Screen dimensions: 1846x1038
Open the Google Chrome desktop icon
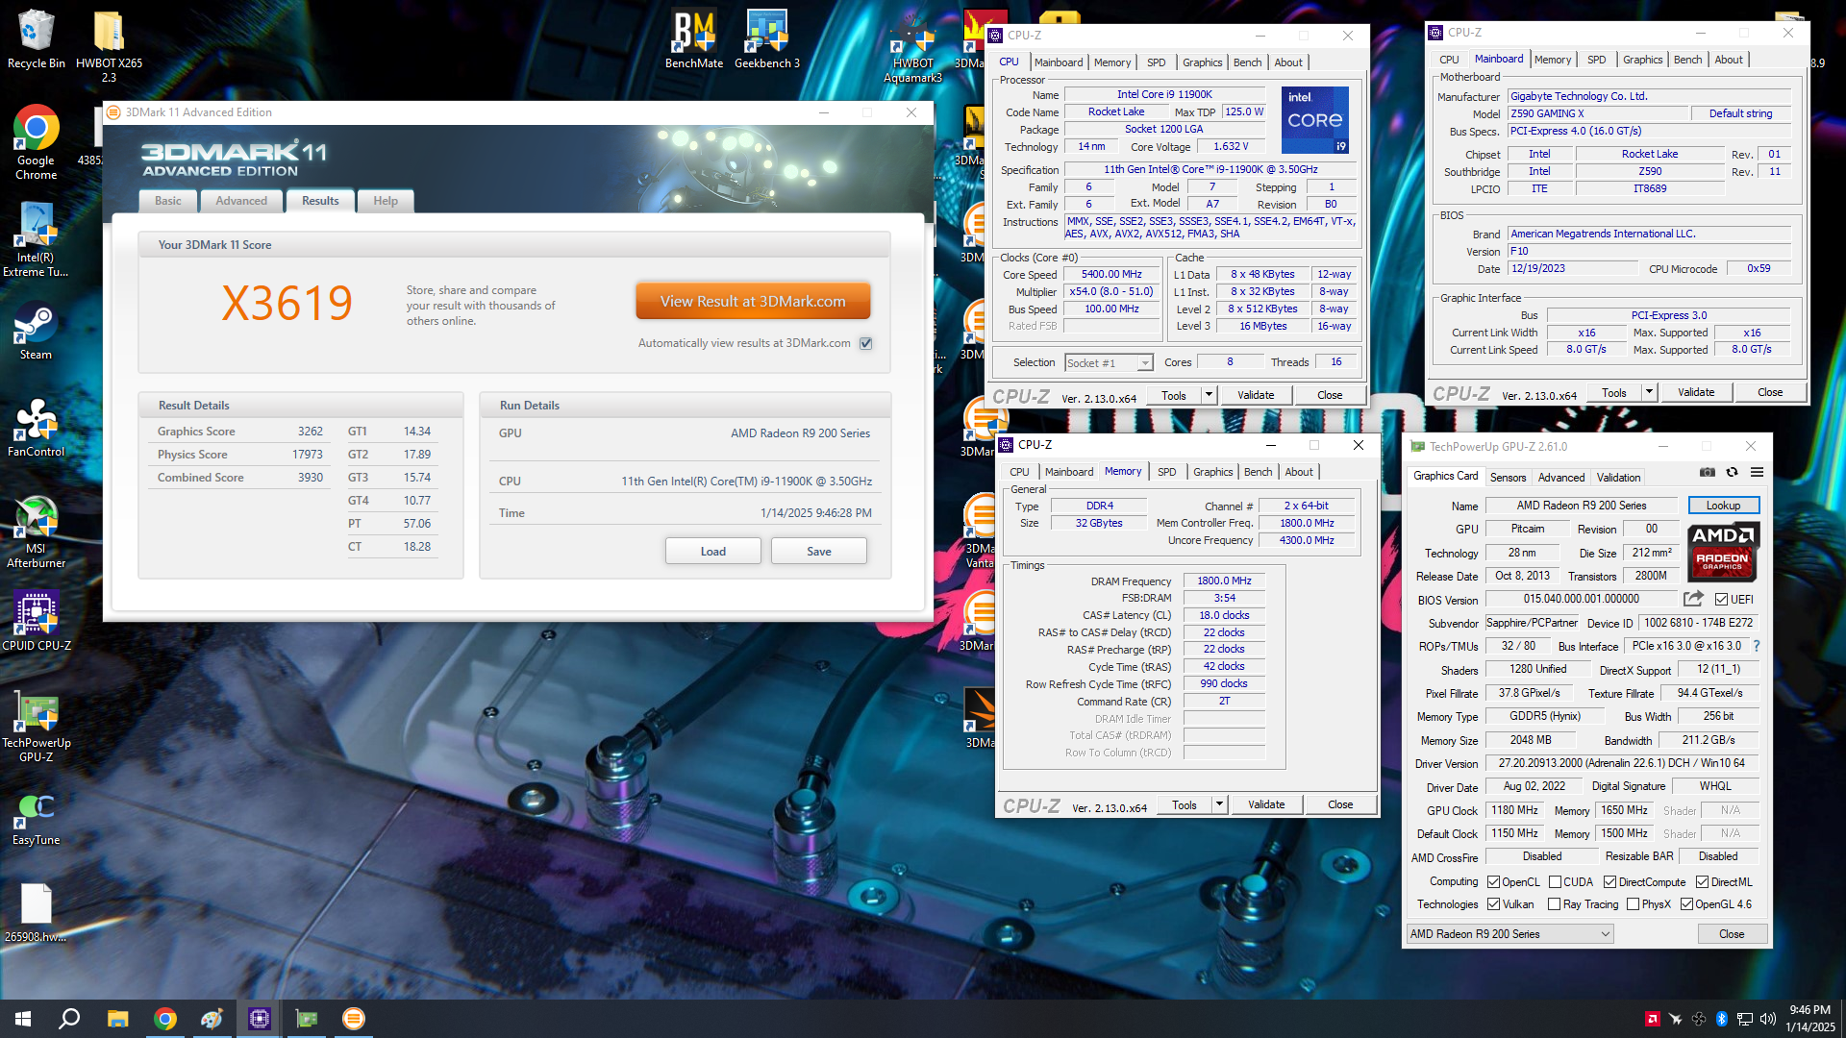click(x=36, y=142)
